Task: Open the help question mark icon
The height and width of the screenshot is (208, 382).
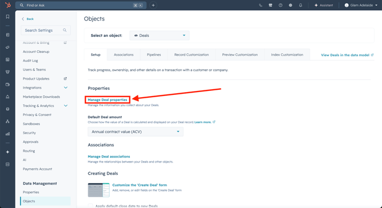Action: 281,5
